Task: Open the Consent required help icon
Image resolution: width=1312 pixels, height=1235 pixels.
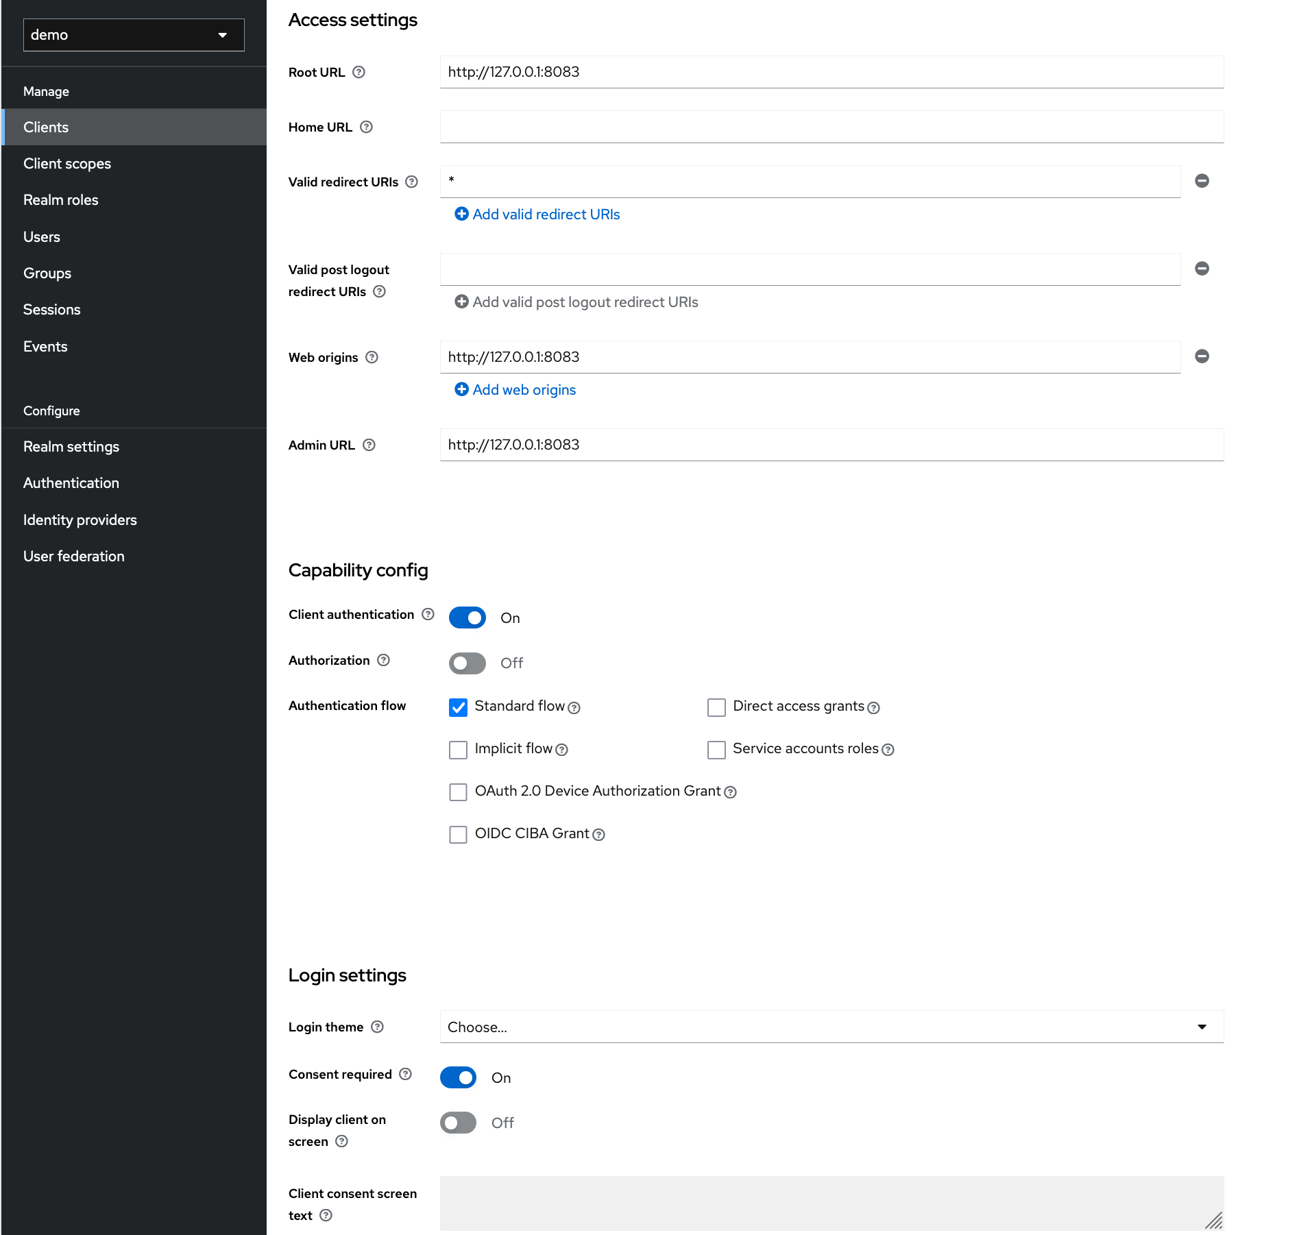Action: [x=405, y=1074]
